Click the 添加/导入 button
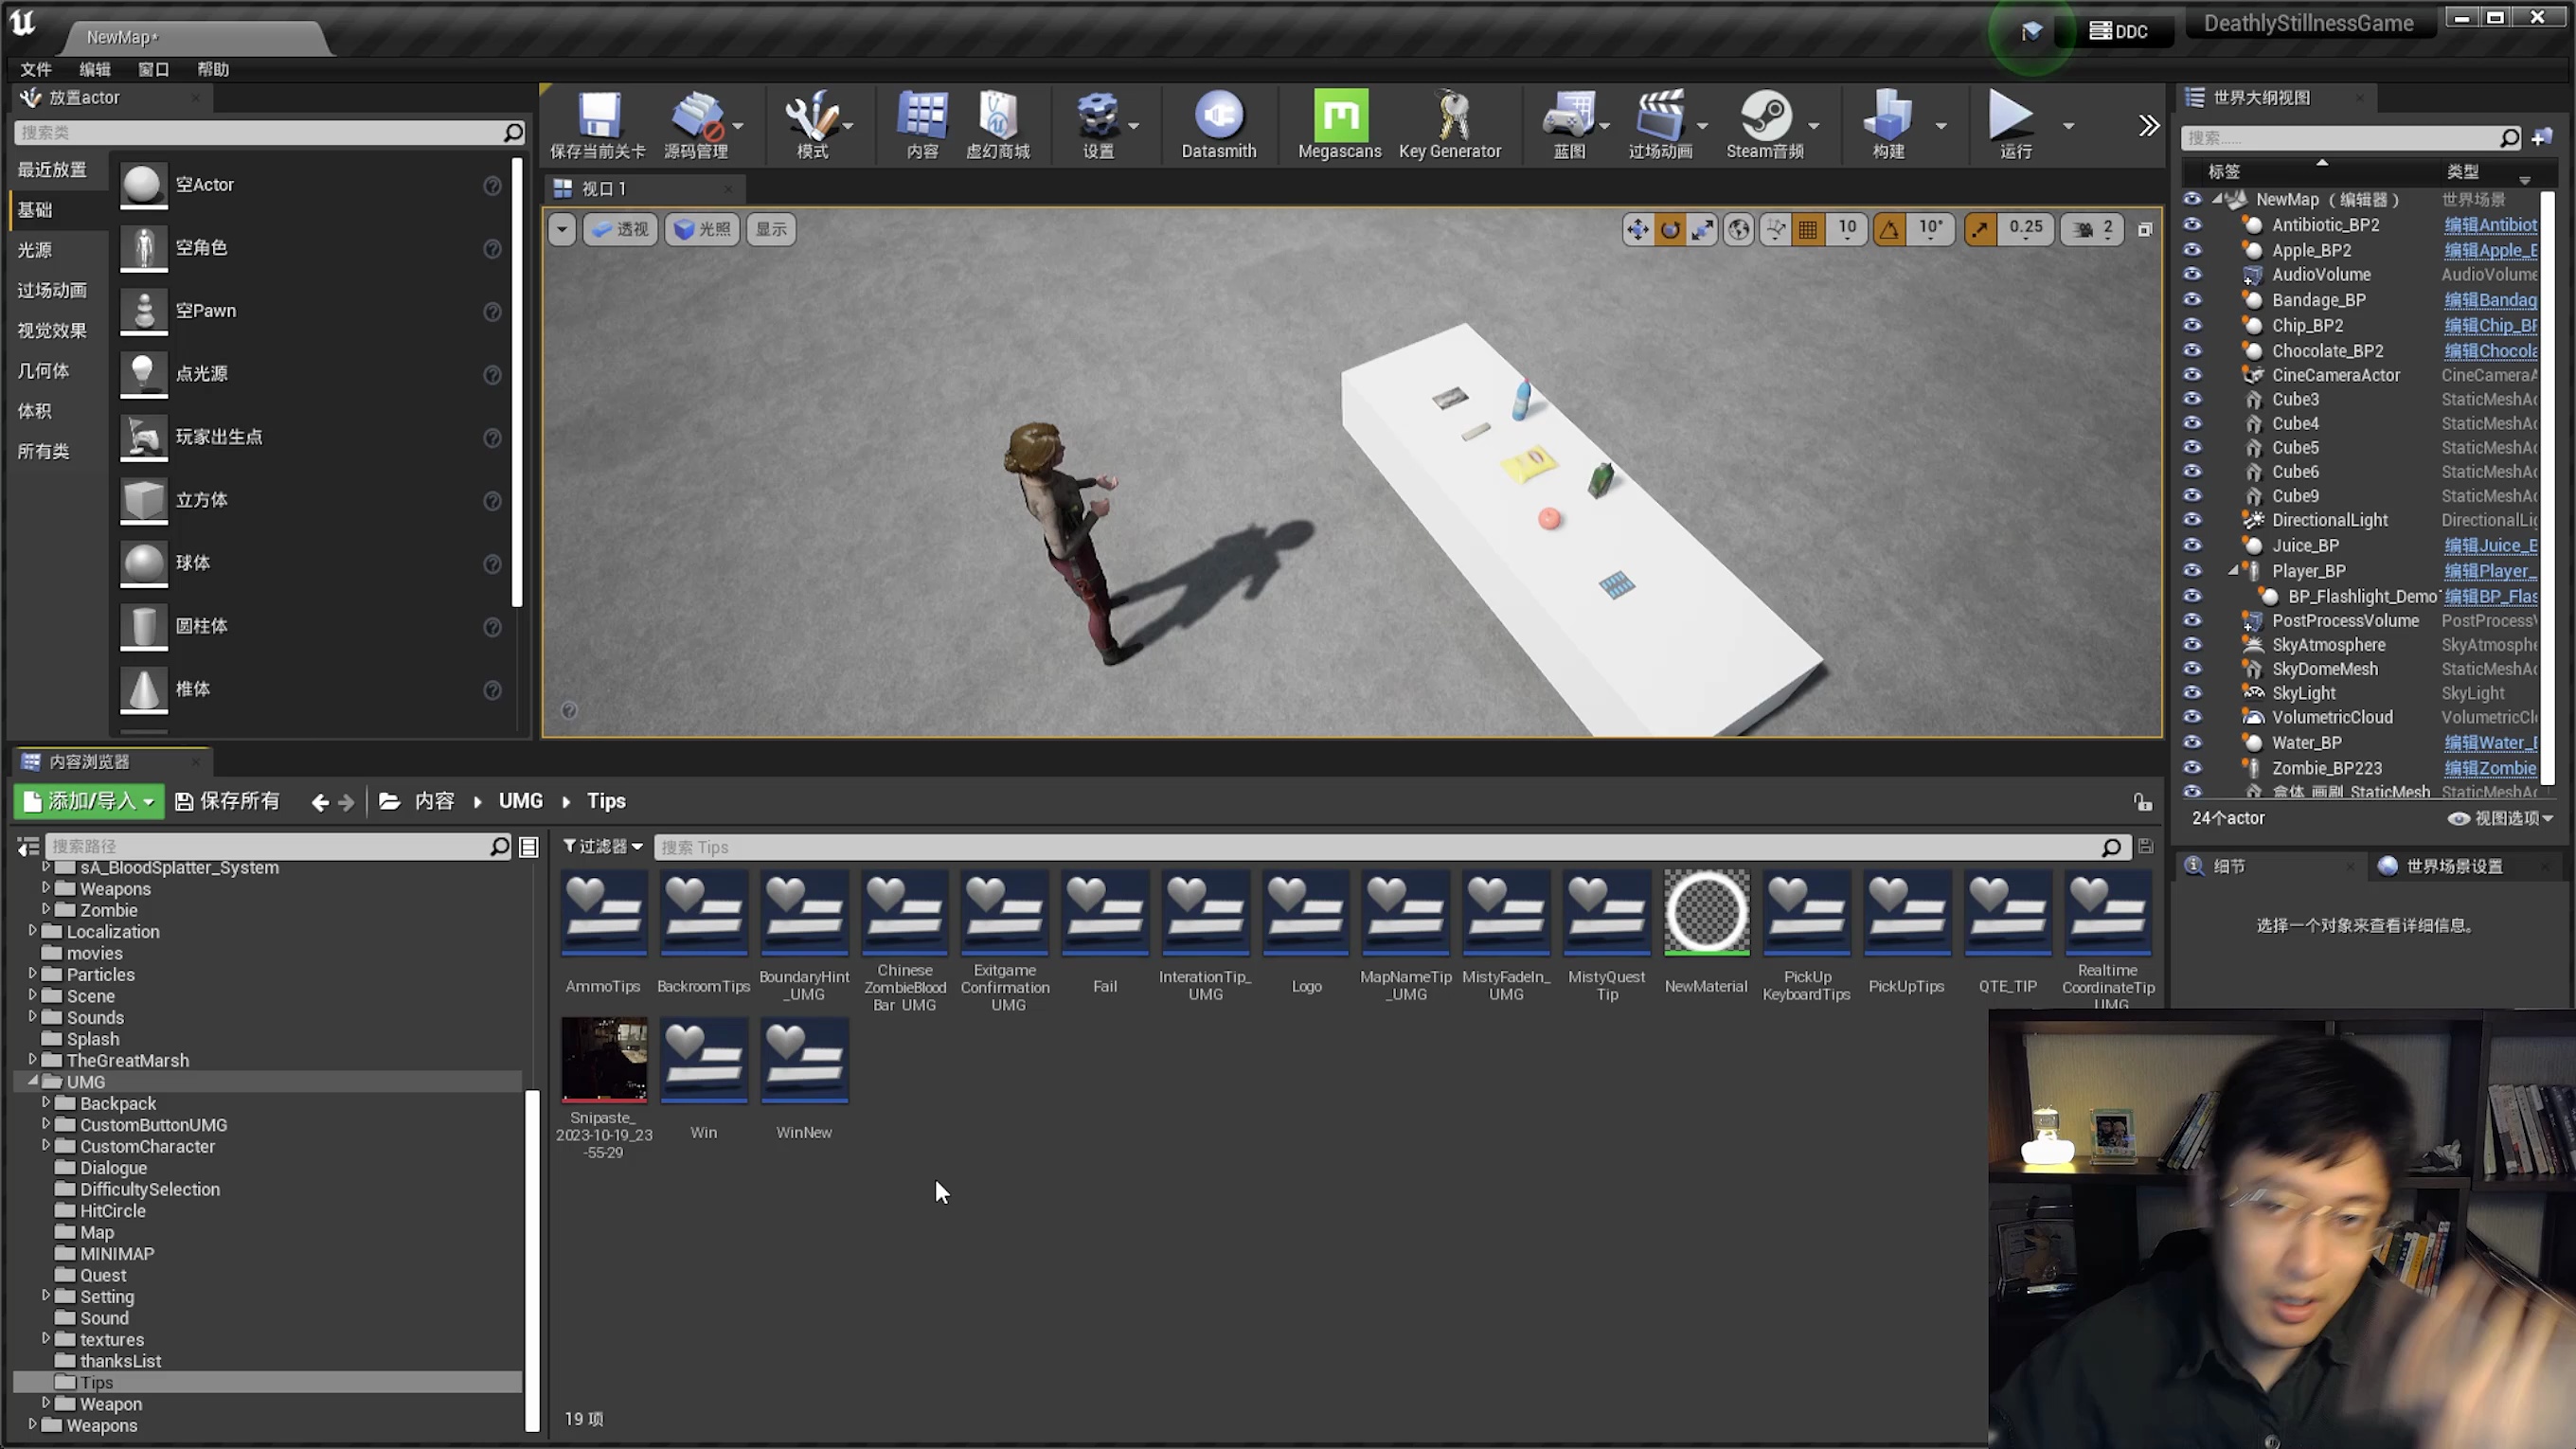Screen dimensions: 2576x1449 pyautogui.click(x=88, y=801)
